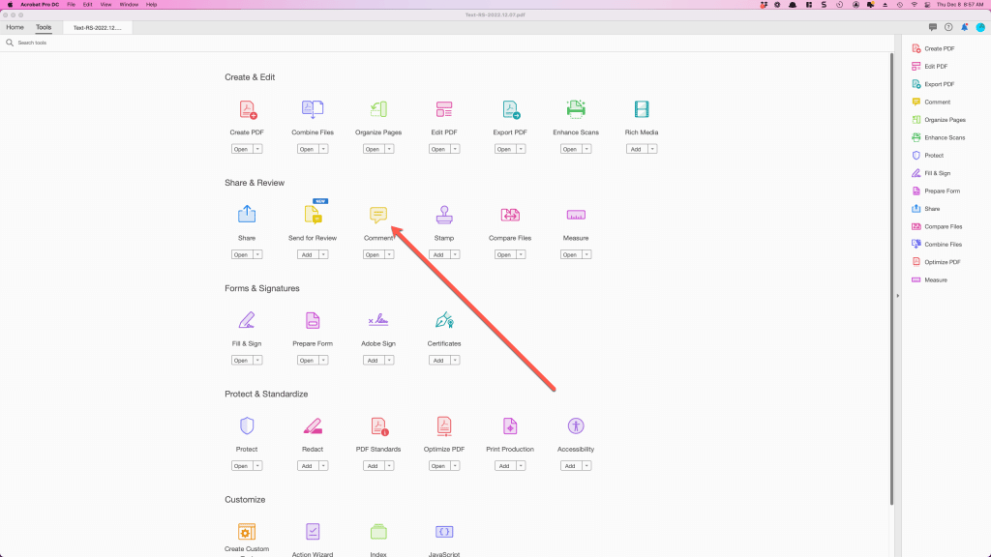Image resolution: width=991 pixels, height=557 pixels.
Task: Open the help question mark icon
Action: point(948,27)
